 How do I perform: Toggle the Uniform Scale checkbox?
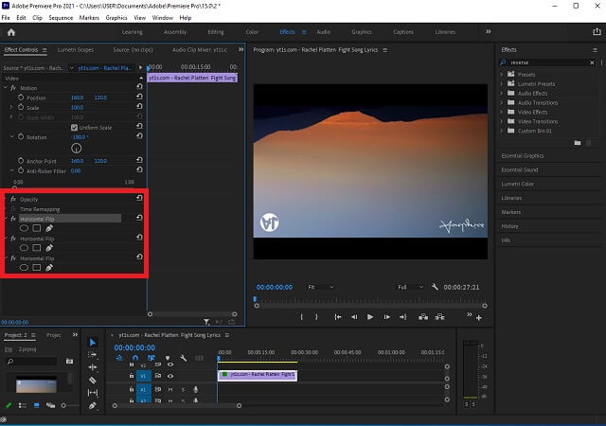pos(75,127)
